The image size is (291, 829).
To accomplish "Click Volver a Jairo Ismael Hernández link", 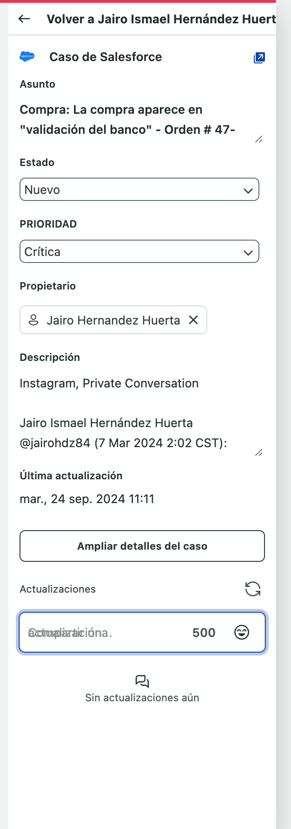I will point(161,19).
